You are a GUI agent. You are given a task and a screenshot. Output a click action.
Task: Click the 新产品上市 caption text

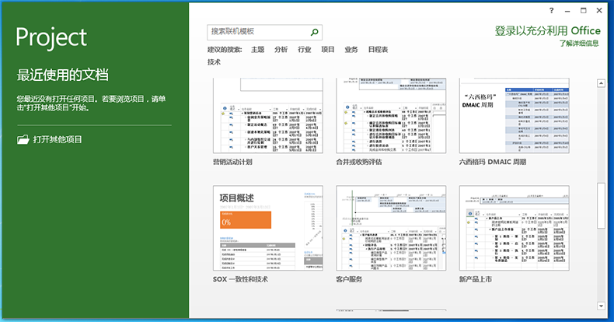[476, 279]
